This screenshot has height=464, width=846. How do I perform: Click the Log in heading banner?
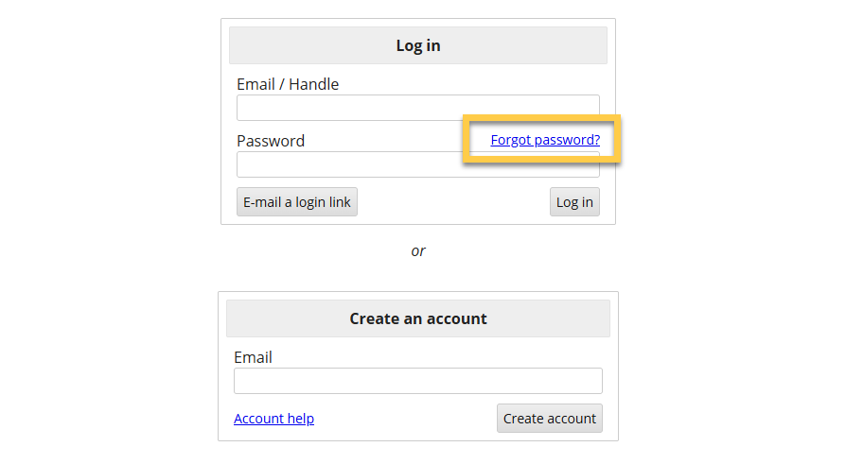418,45
